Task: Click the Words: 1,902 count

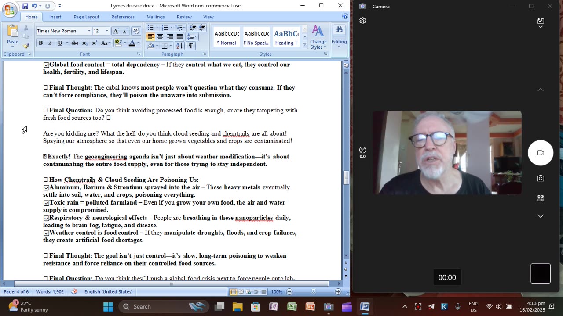Action: click(50, 291)
